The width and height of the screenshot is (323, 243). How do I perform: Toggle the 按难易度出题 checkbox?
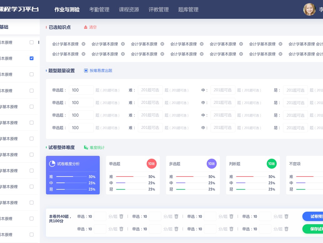click(86, 71)
